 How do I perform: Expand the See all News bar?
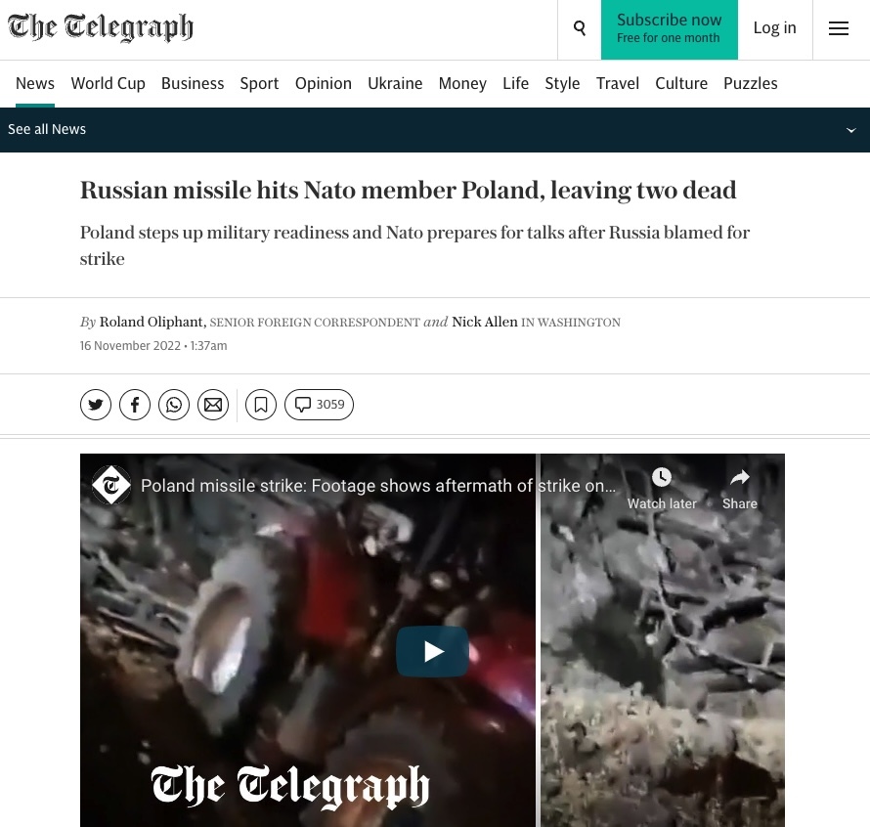[435, 130]
